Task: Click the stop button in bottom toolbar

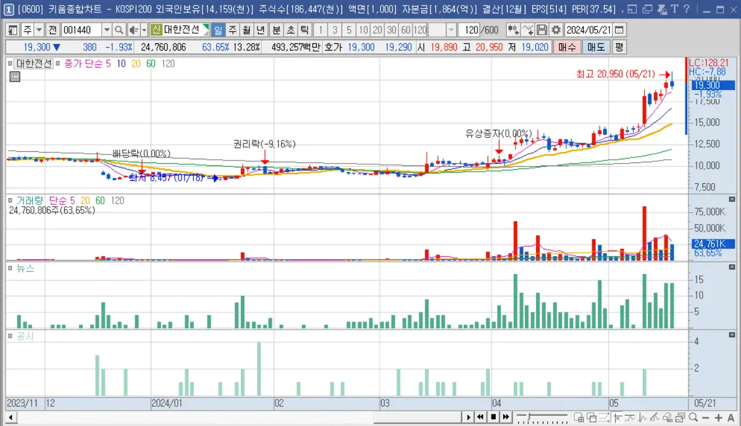Action: coord(493,417)
